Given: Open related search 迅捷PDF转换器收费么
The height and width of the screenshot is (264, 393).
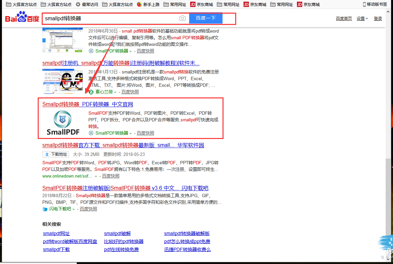Looking at the screenshot, I should pos(187,249).
